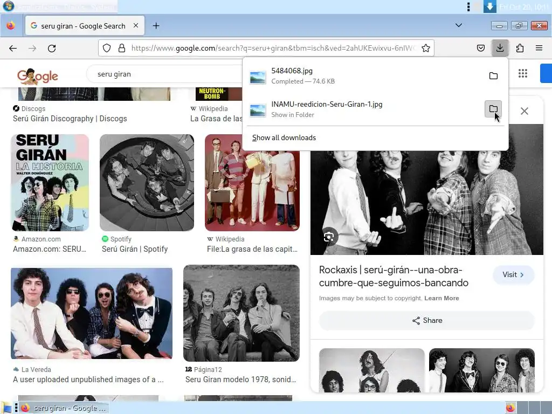This screenshot has height=414, width=552.
Task: Open the Save to Pocket icon
Action: (480, 48)
